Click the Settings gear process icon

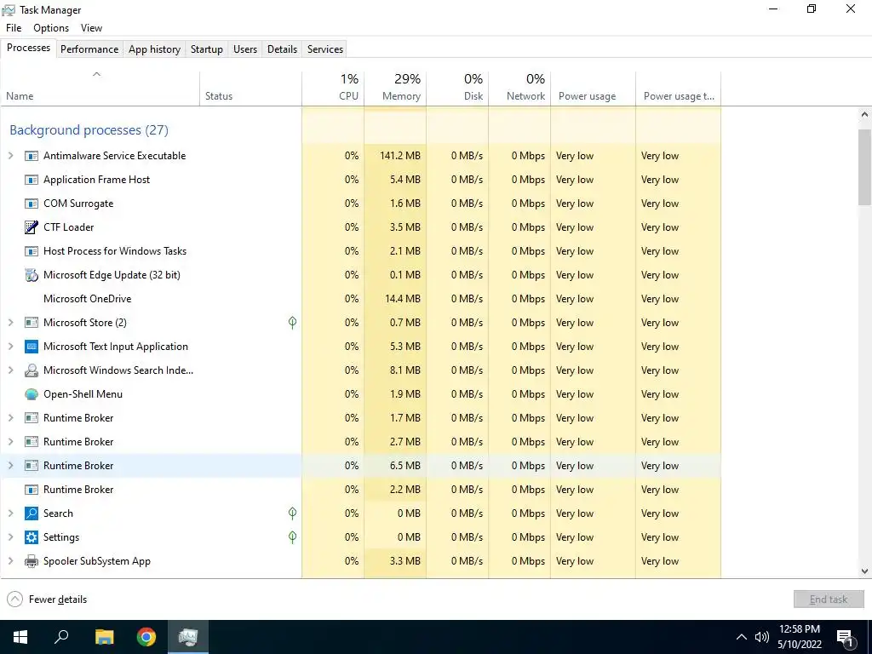[x=32, y=537]
